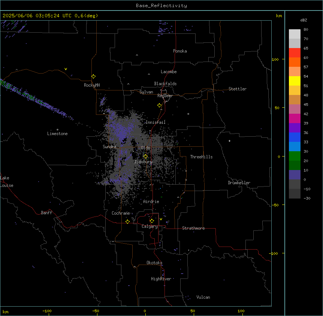Click the Strathmore label
The width and height of the screenshot is (323, 316).
tap(193, 228)
